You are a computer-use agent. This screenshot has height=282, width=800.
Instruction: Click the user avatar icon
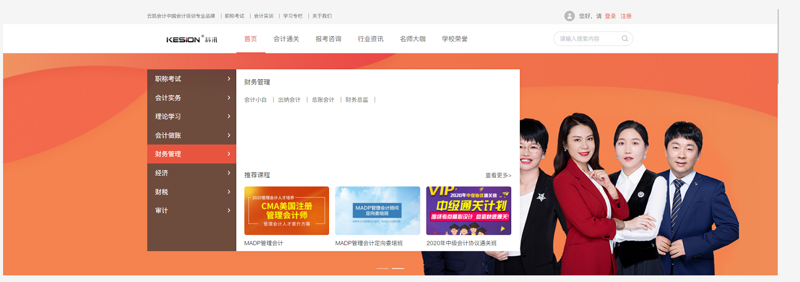pyautogui.click(x=569, y=16)
